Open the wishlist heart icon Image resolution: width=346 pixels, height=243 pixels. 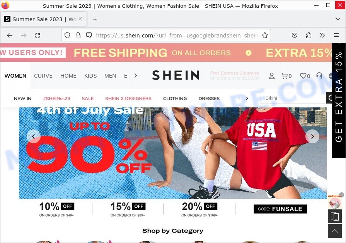click(305, 76)
